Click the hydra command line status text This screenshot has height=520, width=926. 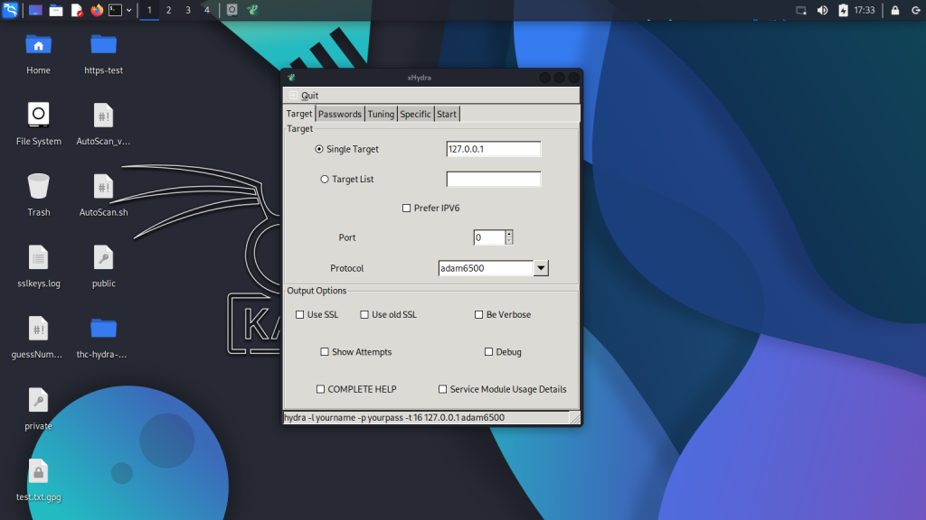(394, 417)
